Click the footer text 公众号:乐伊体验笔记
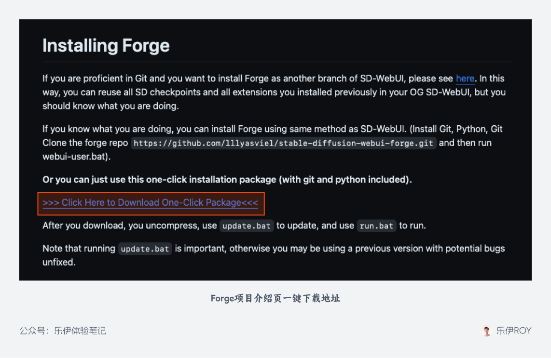The height and width of the screenshot is (358, 551). 63,331
